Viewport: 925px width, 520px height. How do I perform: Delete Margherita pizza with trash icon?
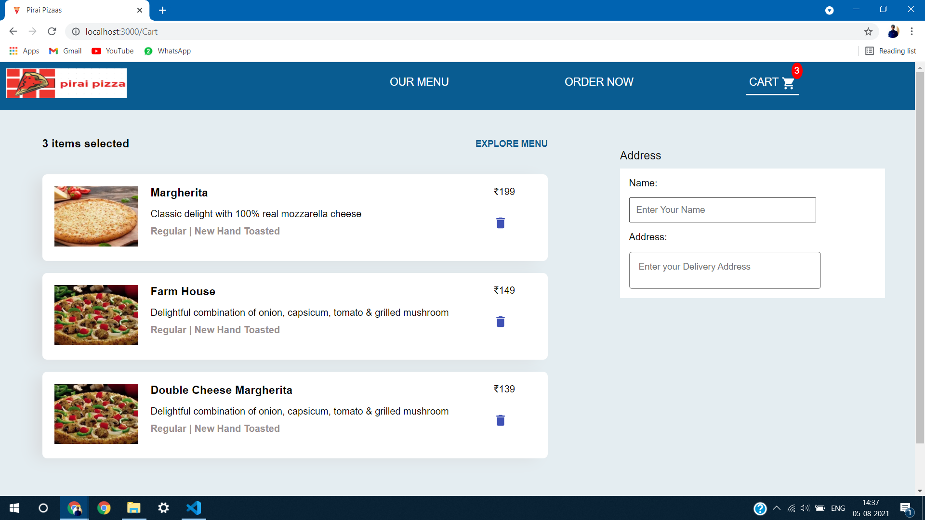[501, 223]
